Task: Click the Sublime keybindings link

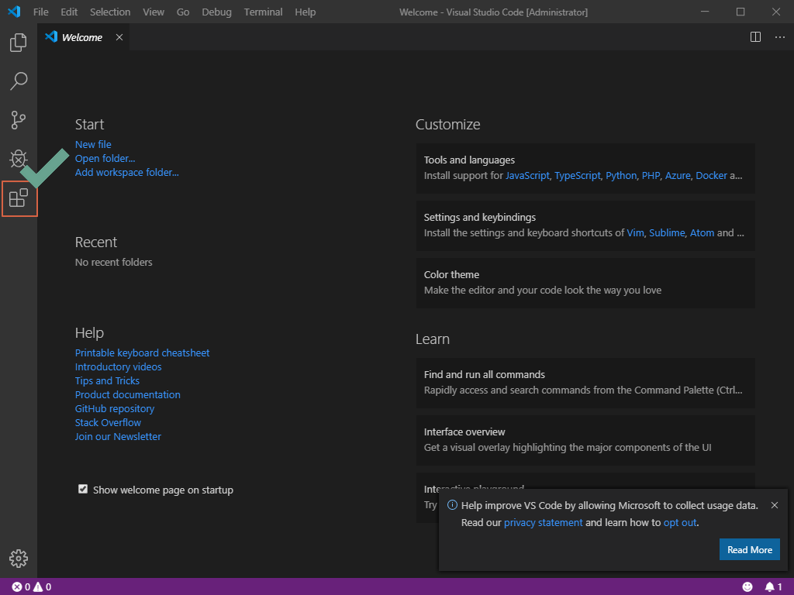Action: [x=667, y=232]
